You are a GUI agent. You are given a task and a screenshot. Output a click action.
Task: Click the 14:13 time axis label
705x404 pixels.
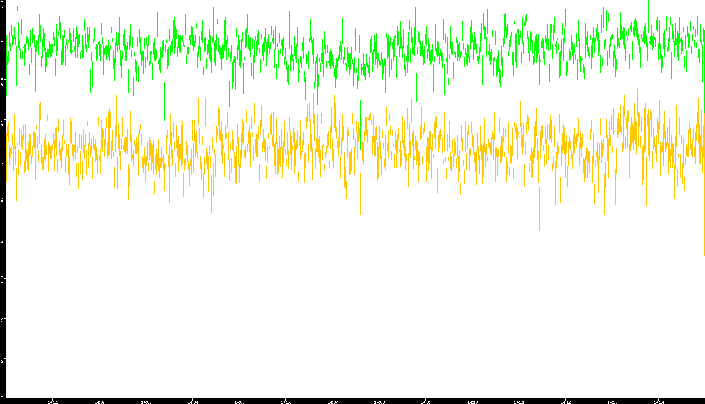tap(613, 402)
